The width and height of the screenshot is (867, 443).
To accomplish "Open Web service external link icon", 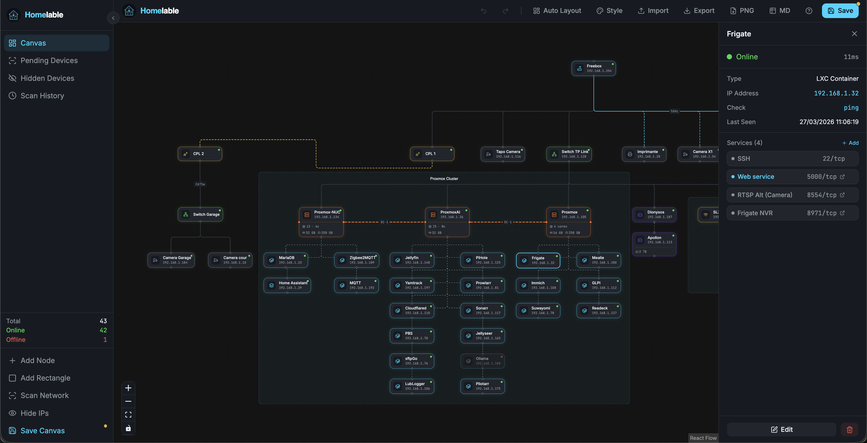I will click(x=842, y=177).
